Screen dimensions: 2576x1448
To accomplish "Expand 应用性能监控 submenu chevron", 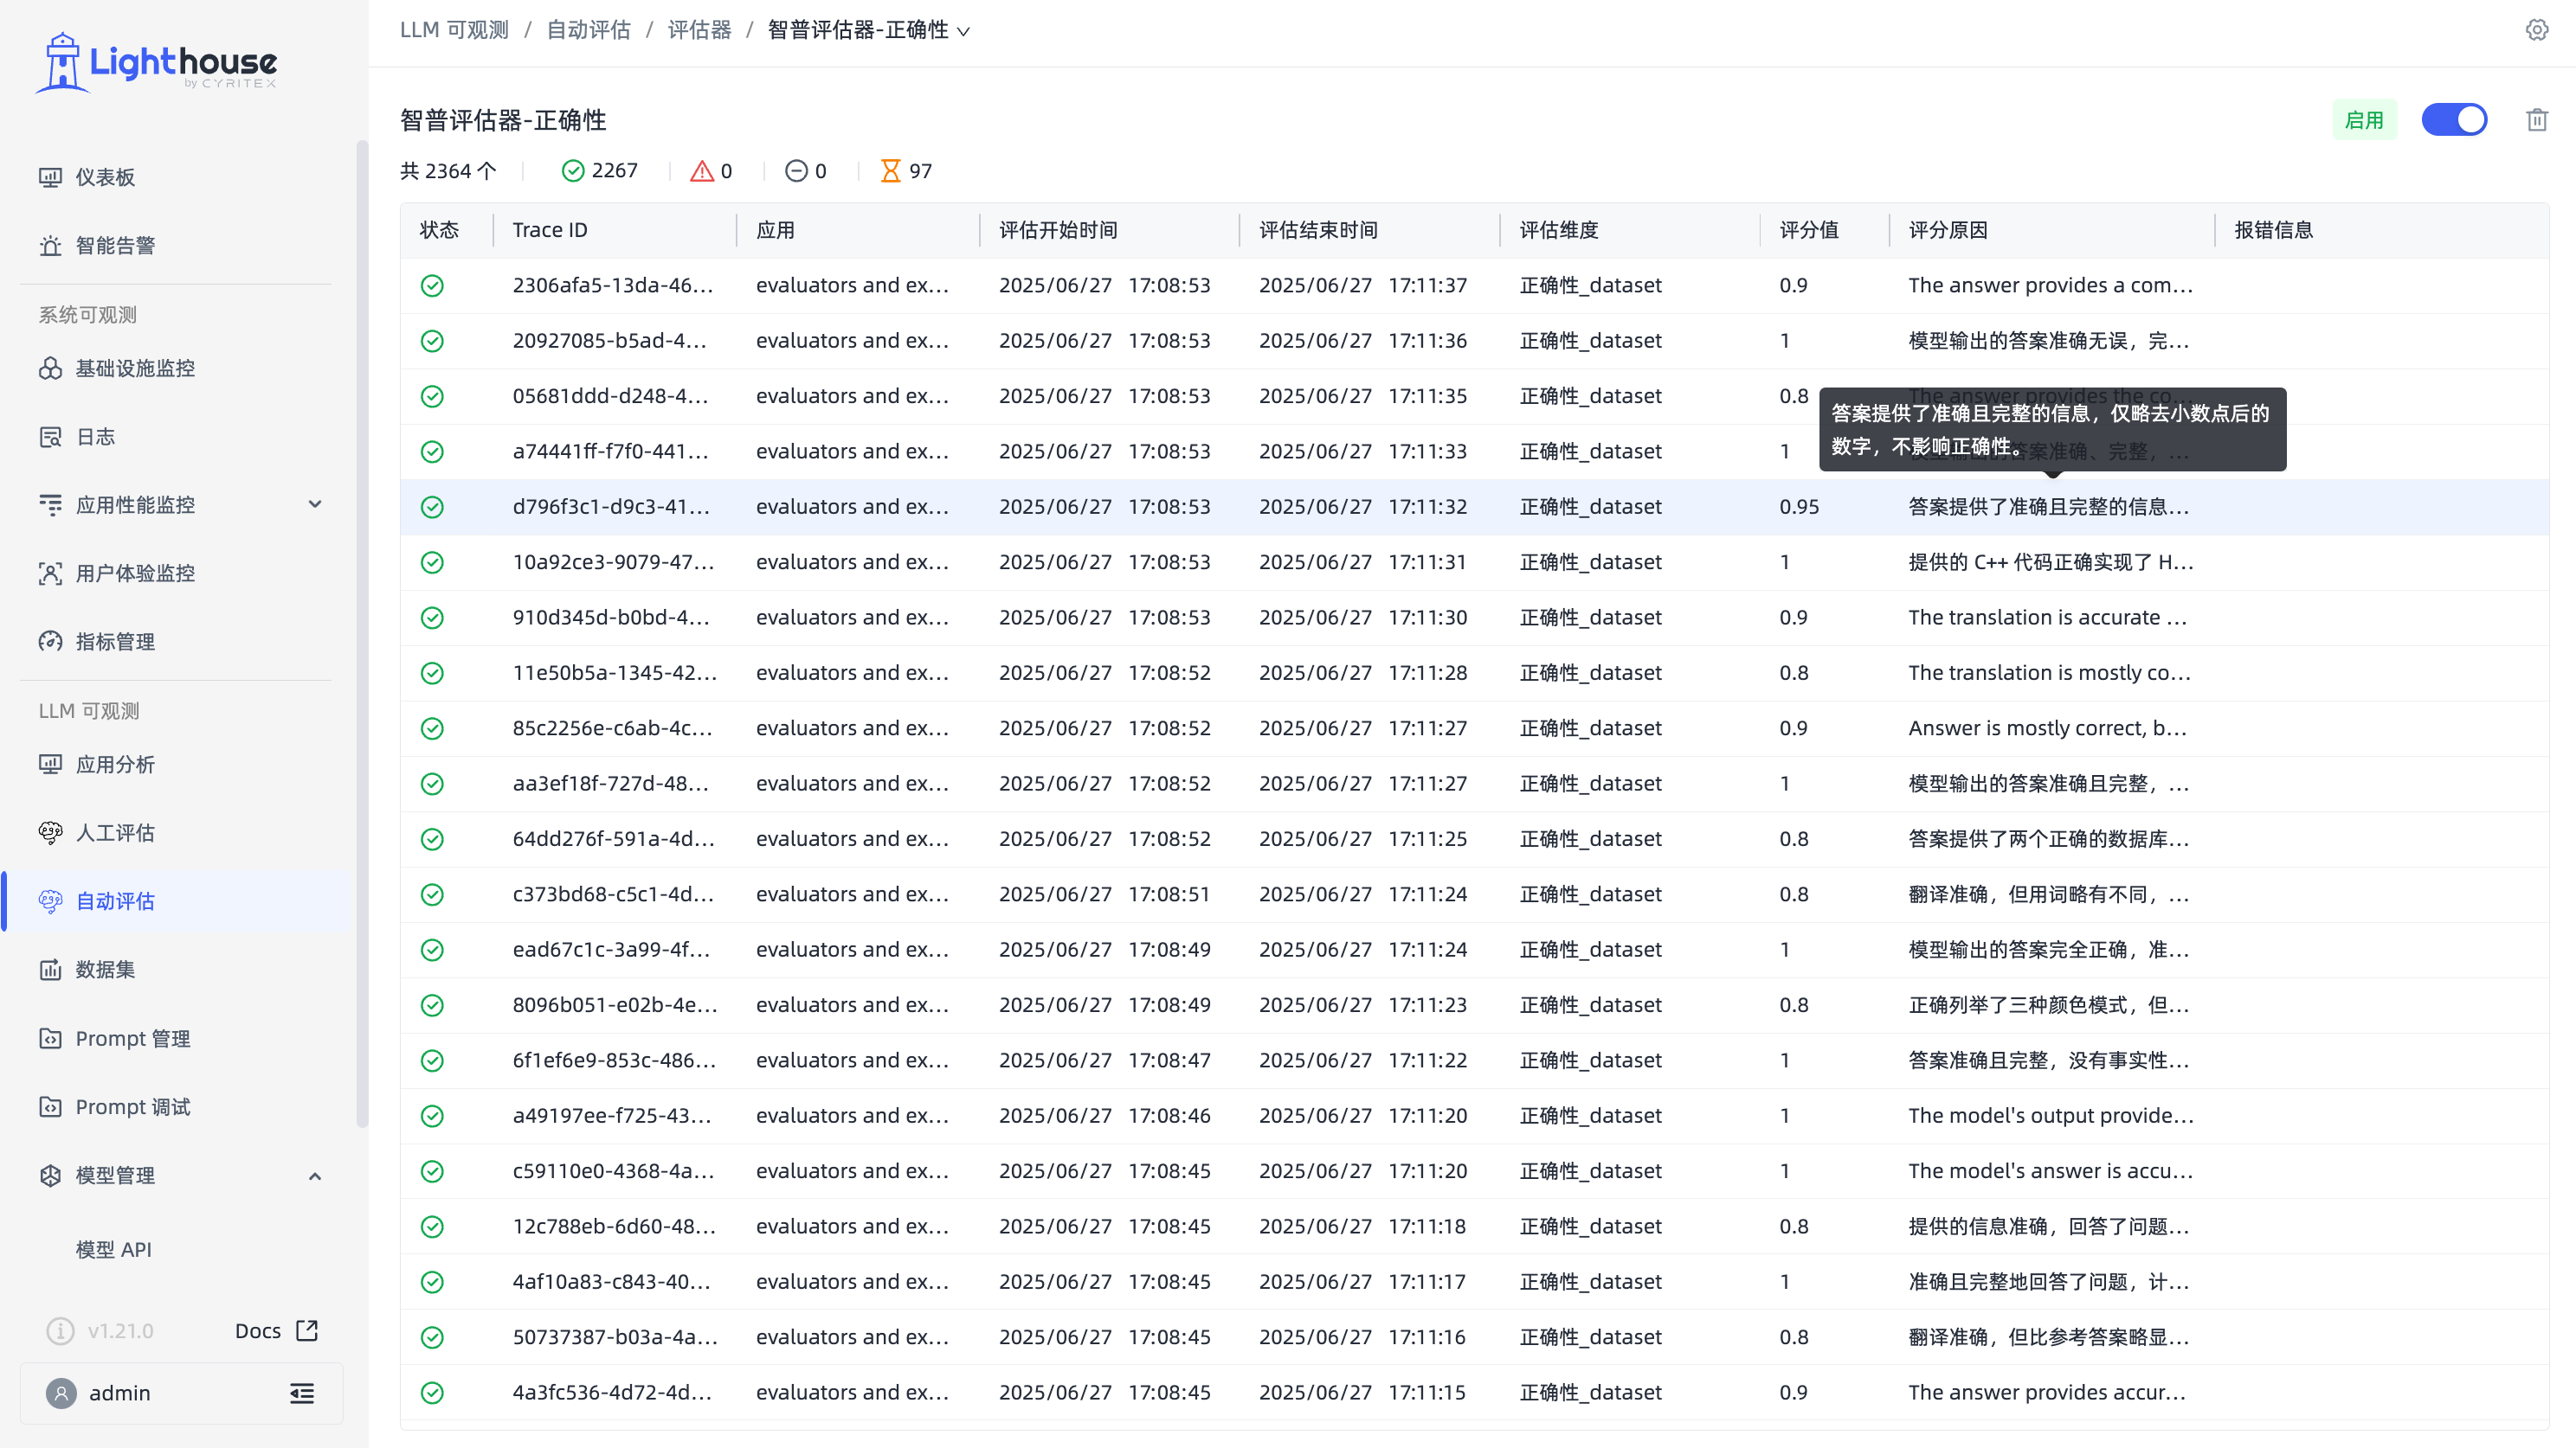I will [x=315, y=504].
